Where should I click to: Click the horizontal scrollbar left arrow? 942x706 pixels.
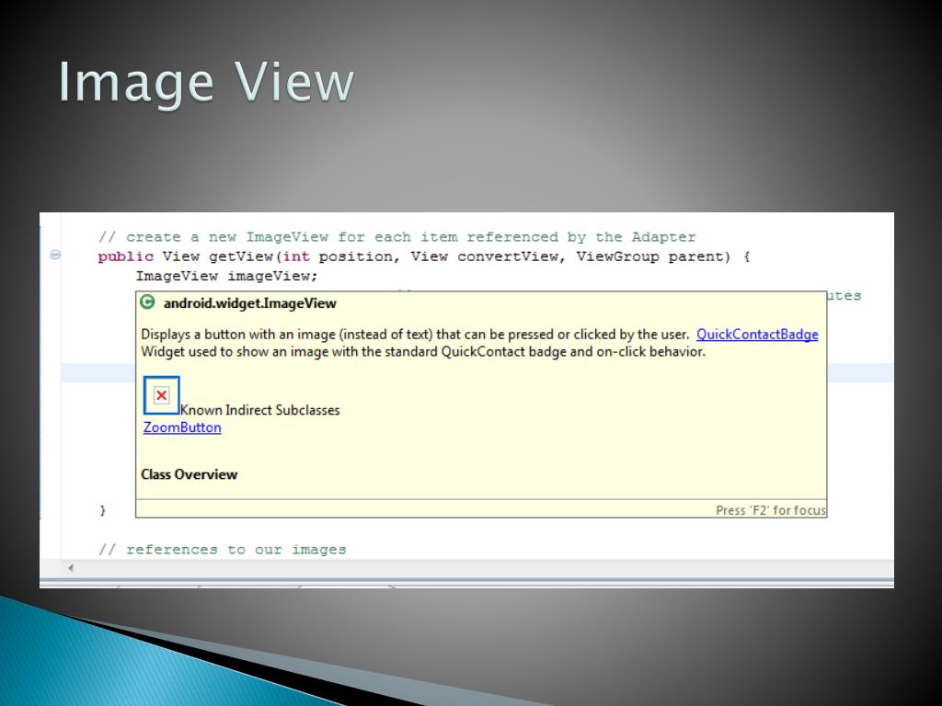tap(71, 567)
